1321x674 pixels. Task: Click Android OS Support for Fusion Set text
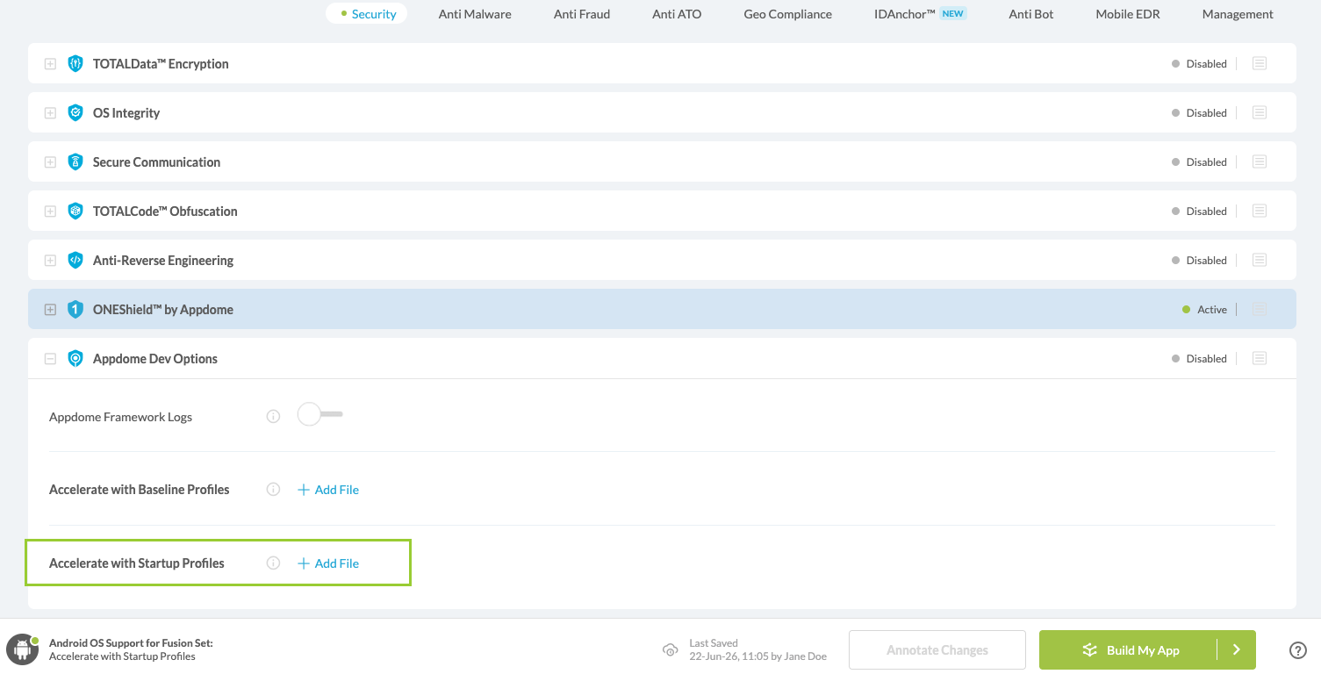pyautogui.click(x=131, y=643)
